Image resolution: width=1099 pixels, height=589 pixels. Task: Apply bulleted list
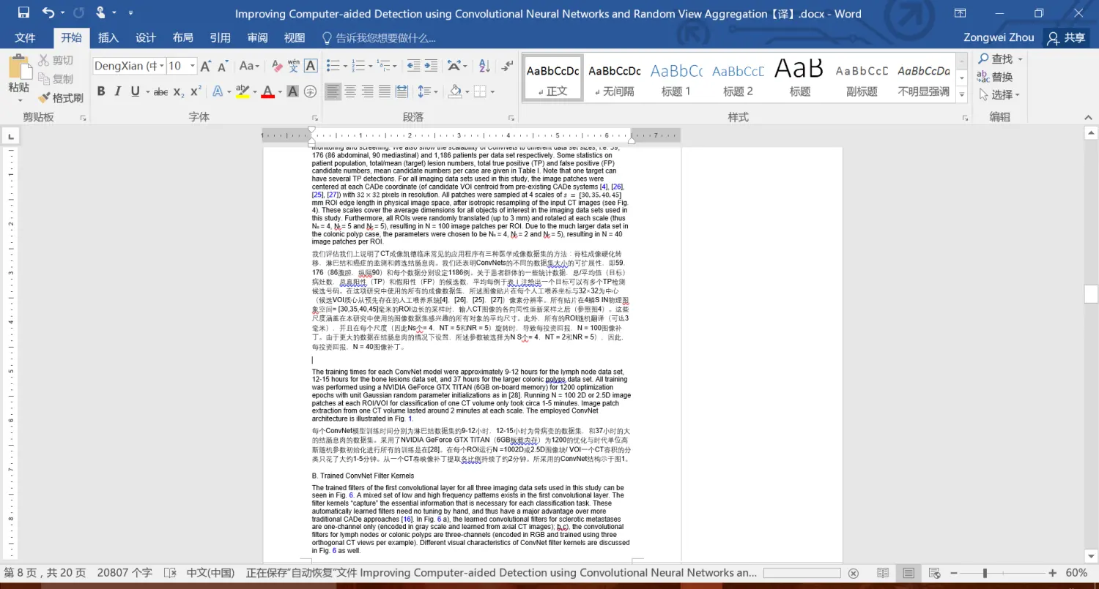[x=333, y=66]
